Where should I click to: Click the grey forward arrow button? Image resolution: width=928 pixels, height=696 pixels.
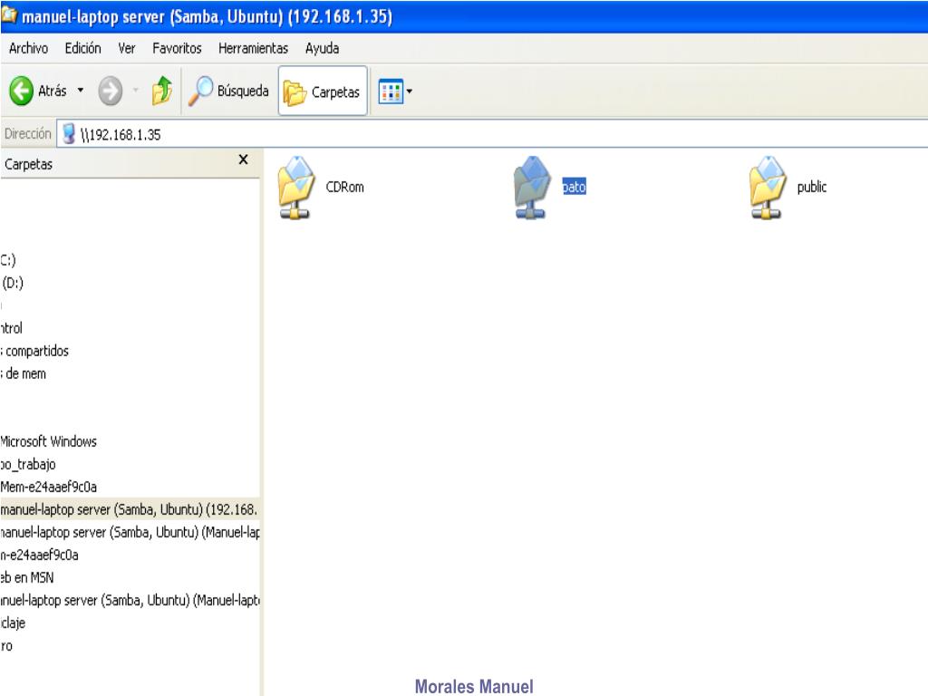click(x=110, y=92)
